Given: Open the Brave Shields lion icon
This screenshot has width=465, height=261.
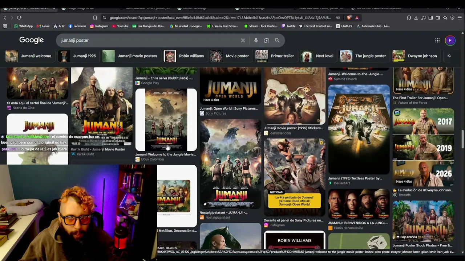Looking at the screenshot, I should tap(349, 17).
